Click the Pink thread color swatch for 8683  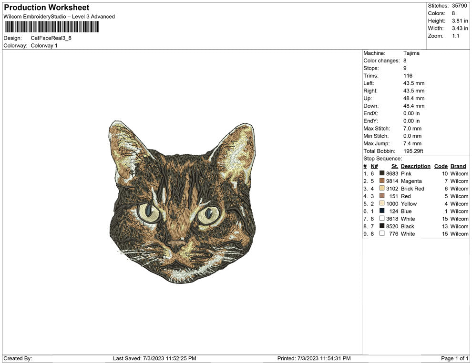[381, 173]
